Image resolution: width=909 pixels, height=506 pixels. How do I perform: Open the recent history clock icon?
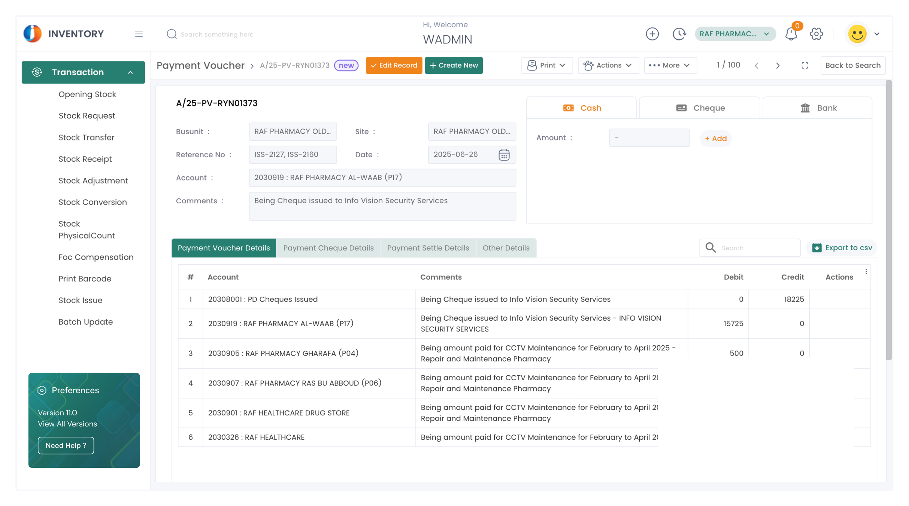tap(679, 34)
